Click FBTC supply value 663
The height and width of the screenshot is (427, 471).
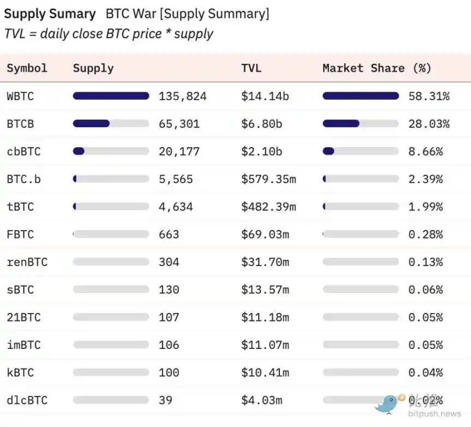point(169,234)
